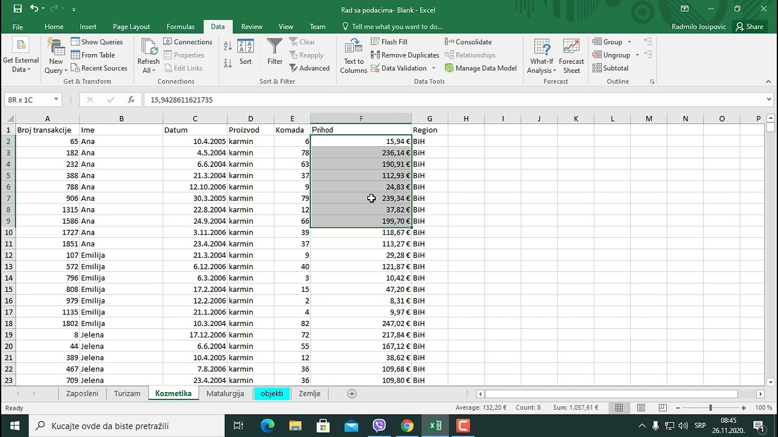Switch to Page Layout view
The width and height of the screenshot is (778, 437).
(641, 408)
